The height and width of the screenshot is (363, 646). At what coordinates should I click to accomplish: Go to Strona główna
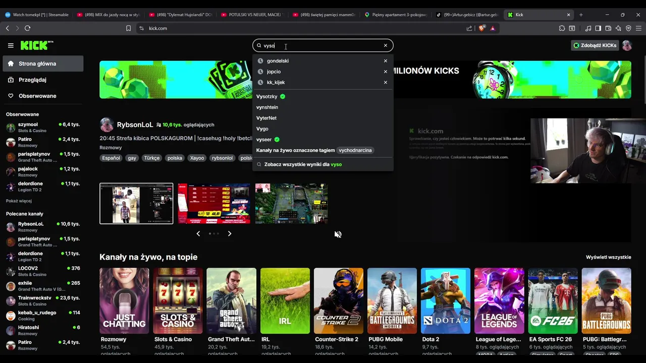(43, 64)
